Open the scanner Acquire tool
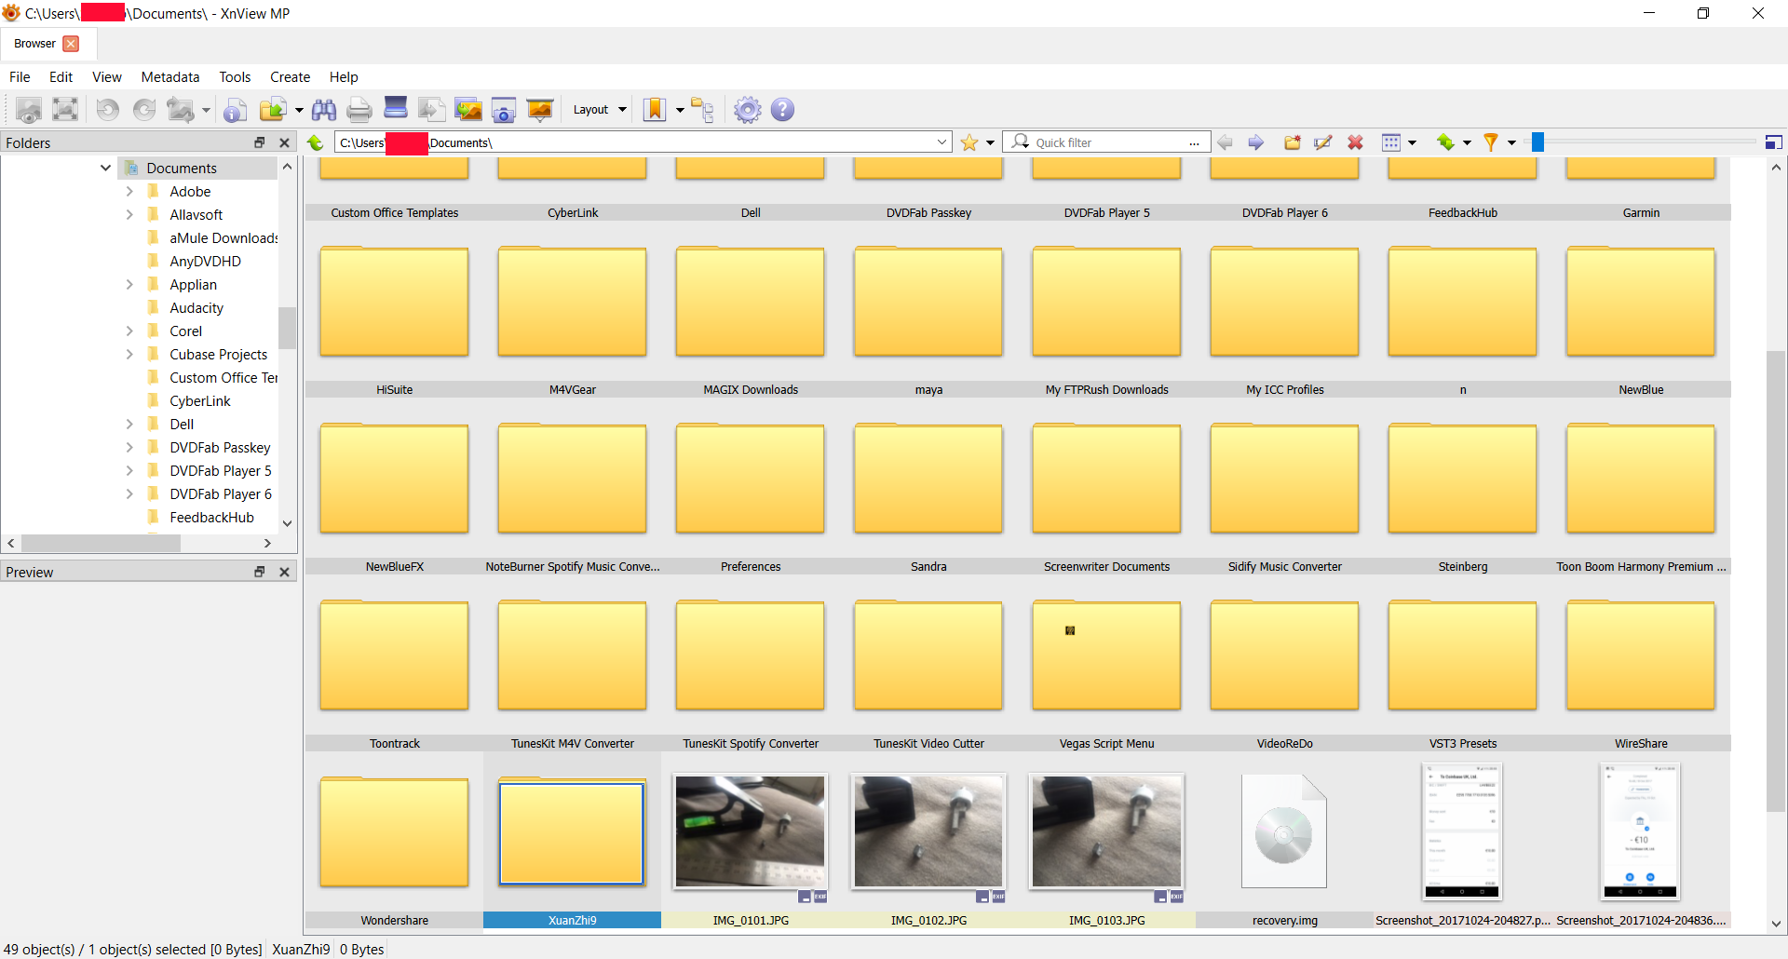Viewport: 1788px width, 959px height. coord(396,108)
